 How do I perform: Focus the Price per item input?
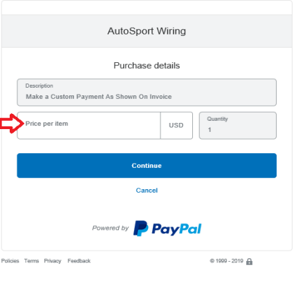point(89,126)
